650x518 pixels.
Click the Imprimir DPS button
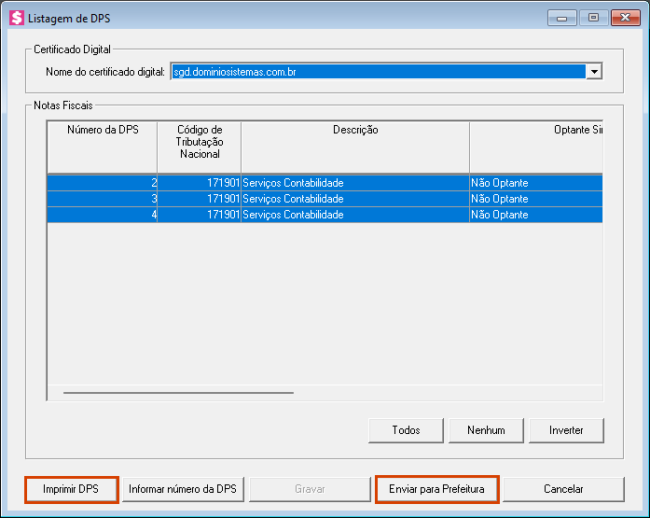71,489
